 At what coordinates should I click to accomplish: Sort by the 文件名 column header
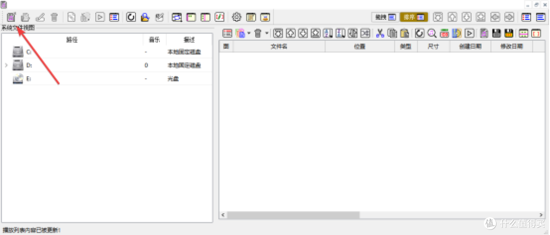279,46
